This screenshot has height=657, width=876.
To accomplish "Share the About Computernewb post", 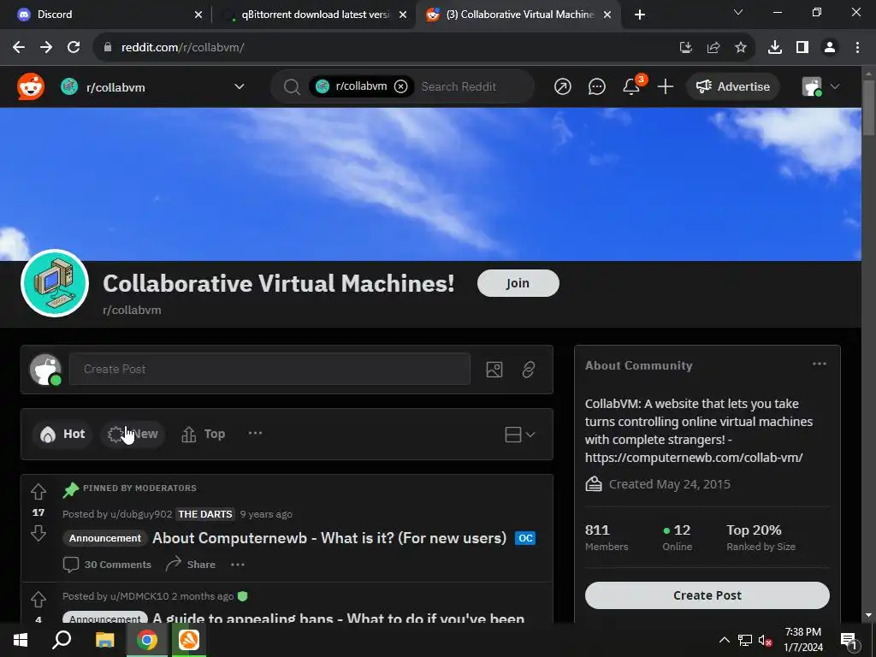I will pos(191,565).
